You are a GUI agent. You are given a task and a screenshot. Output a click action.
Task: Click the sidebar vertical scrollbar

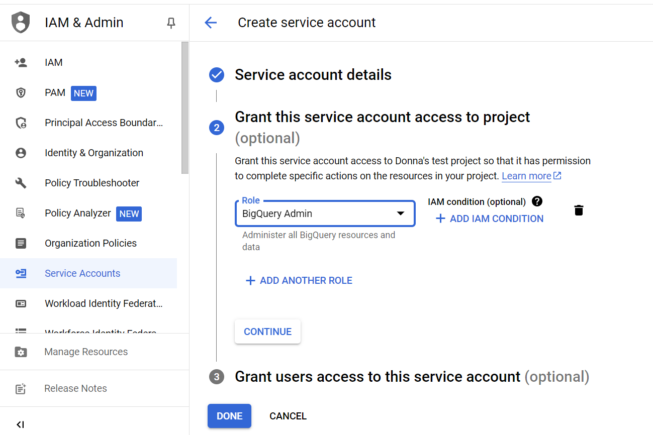coord(185,107)
